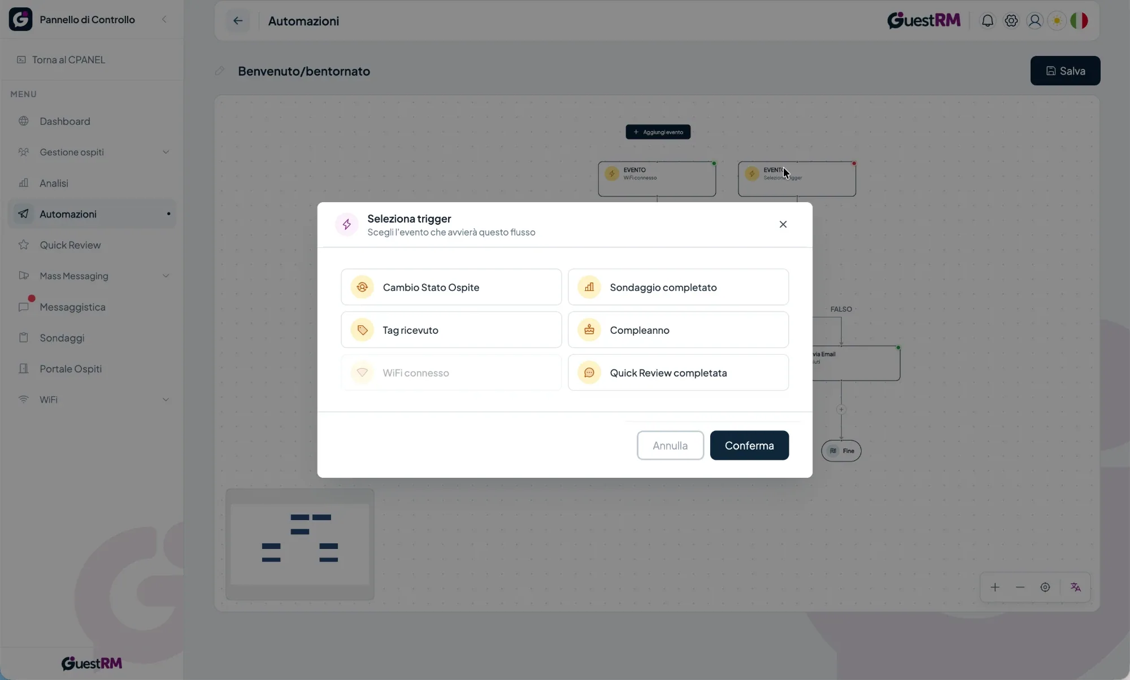Screen dimensions: 1130x680
Task: Click the translate icon on canvas toolbar
Action: [1075, 587]
